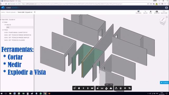Take a Screenshot with the camera icon
This screenshot has height=95, width=169.
pyautogui.click(x=157, y=12)
